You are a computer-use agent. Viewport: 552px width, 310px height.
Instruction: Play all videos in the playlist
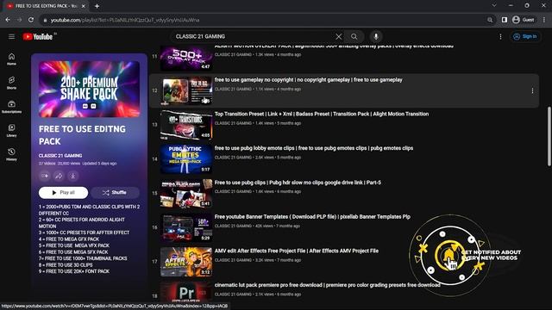[63, 193]
